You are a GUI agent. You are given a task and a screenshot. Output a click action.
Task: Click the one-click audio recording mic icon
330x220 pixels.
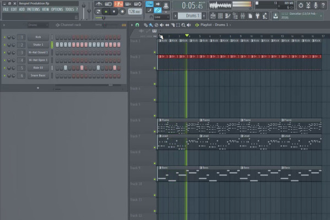(x=316, y=5)
